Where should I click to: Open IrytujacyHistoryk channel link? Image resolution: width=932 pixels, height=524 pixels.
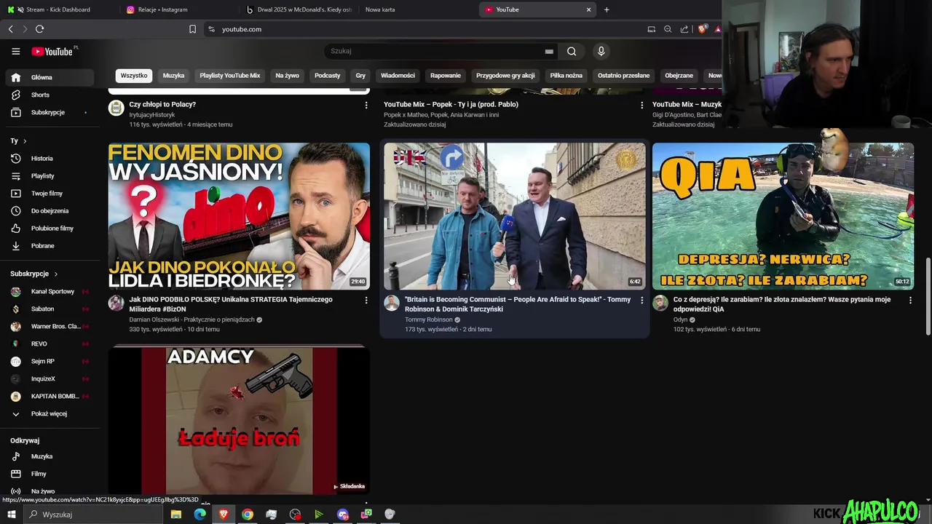click(152, 115)
